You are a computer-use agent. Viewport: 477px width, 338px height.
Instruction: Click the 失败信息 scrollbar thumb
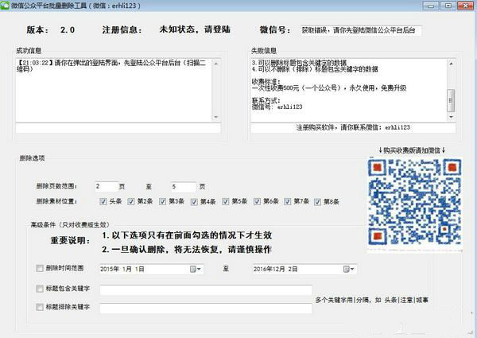(x=451, y=100)
